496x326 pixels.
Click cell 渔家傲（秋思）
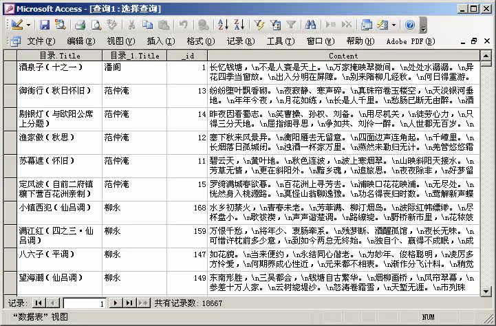click(59, 142)
